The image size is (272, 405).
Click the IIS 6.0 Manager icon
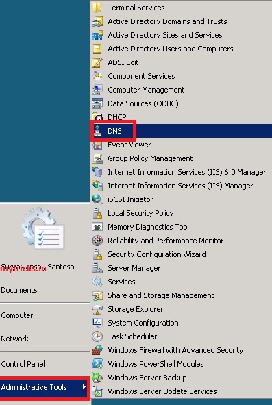[x=97, y=172]
